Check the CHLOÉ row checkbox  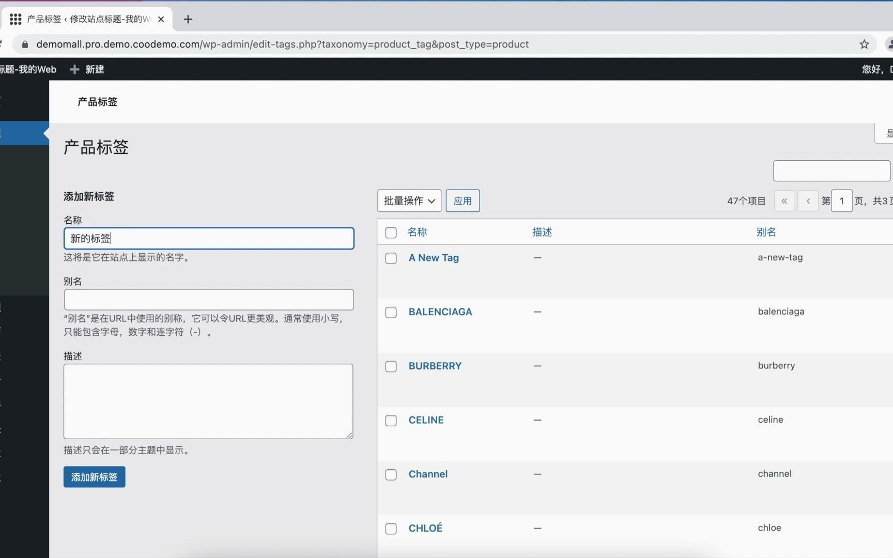391,529
